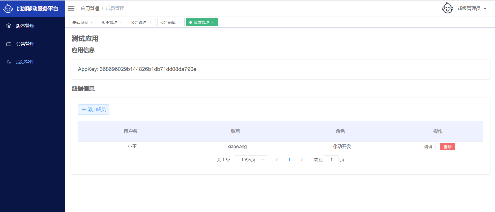
Task: Select 成员管理 in the sidebar
Action: [x=25, y=62]
